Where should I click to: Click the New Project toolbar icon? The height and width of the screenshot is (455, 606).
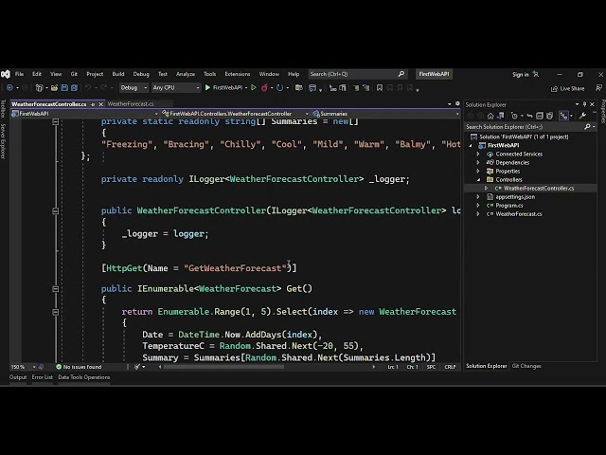point(39,88)
